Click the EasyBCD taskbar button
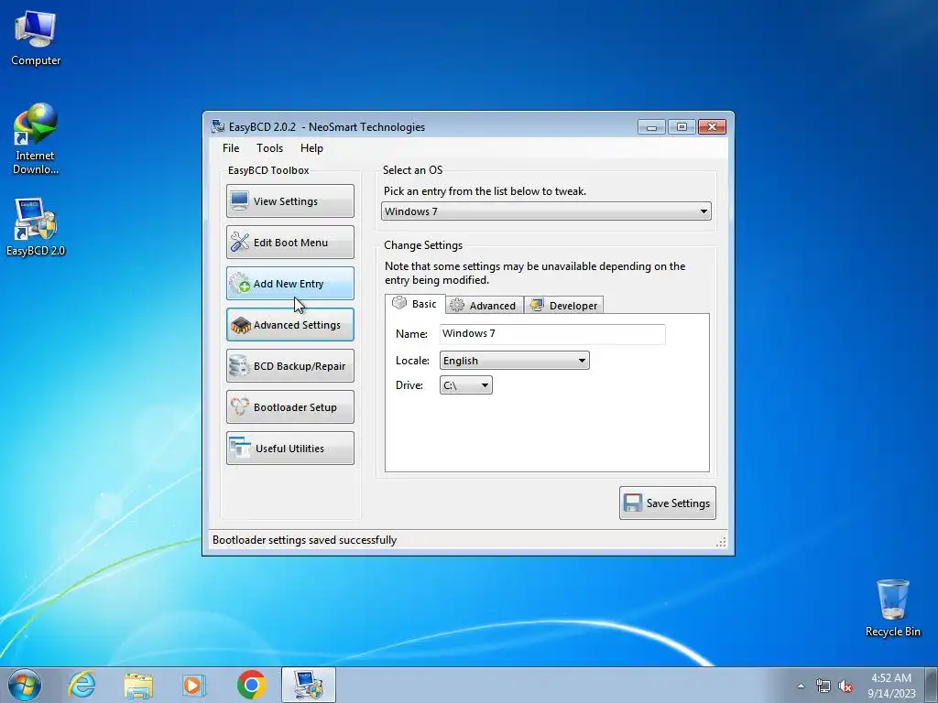 tap(309, 685)
